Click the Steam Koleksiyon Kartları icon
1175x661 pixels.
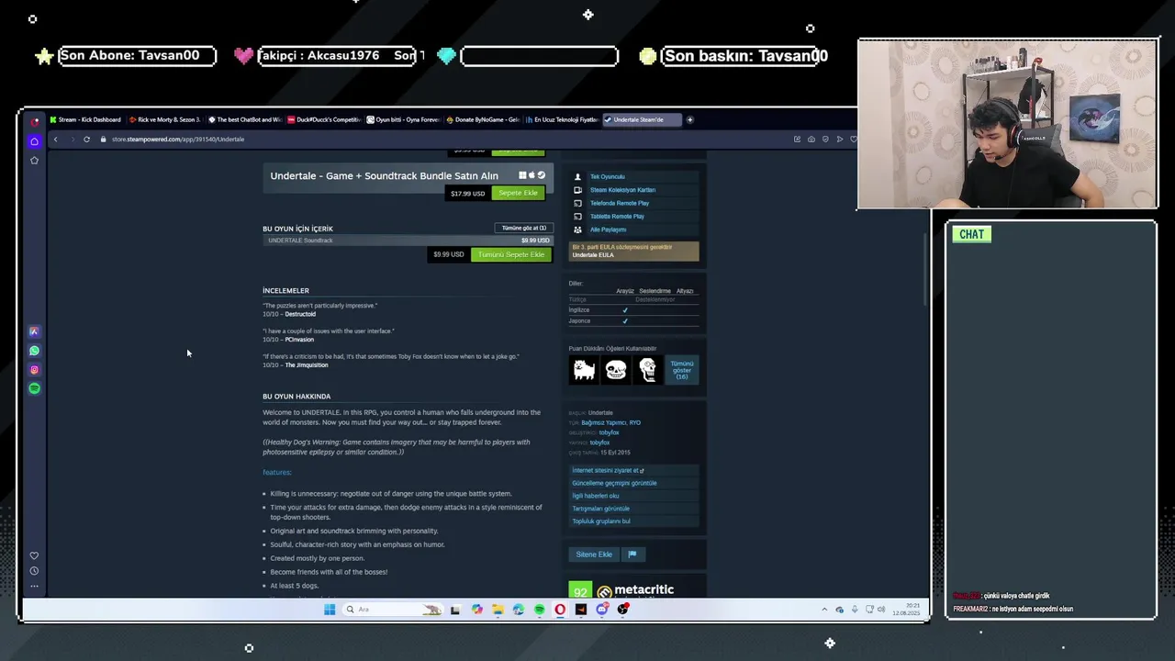[x=577, y=190]
